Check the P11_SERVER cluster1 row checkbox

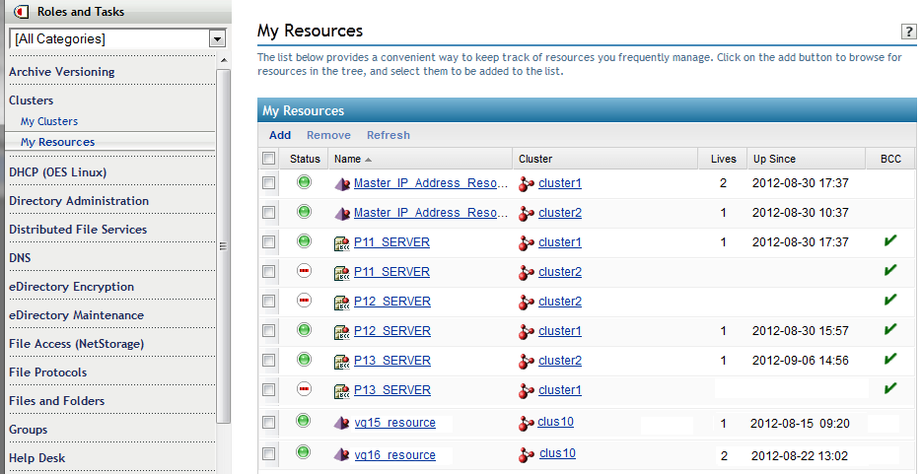coord(269,241)
